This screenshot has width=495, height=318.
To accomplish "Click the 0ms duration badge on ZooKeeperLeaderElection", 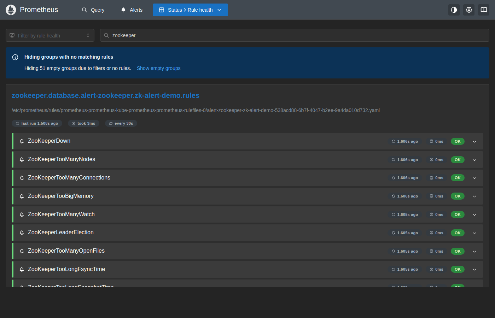I will [437, 233].
